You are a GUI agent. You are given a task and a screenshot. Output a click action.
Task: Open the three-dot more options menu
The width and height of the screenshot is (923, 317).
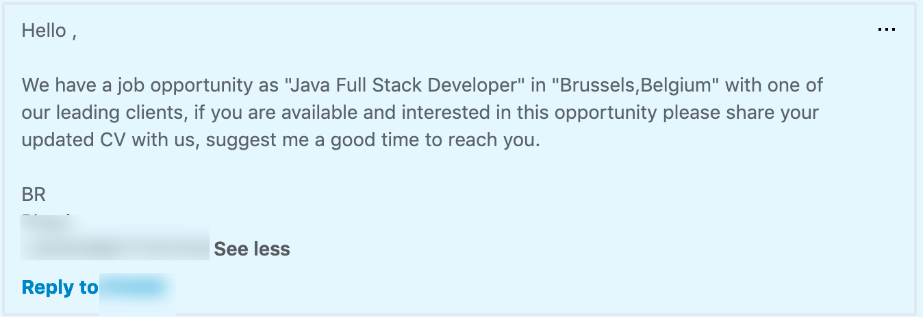click(x=886, y=30)
